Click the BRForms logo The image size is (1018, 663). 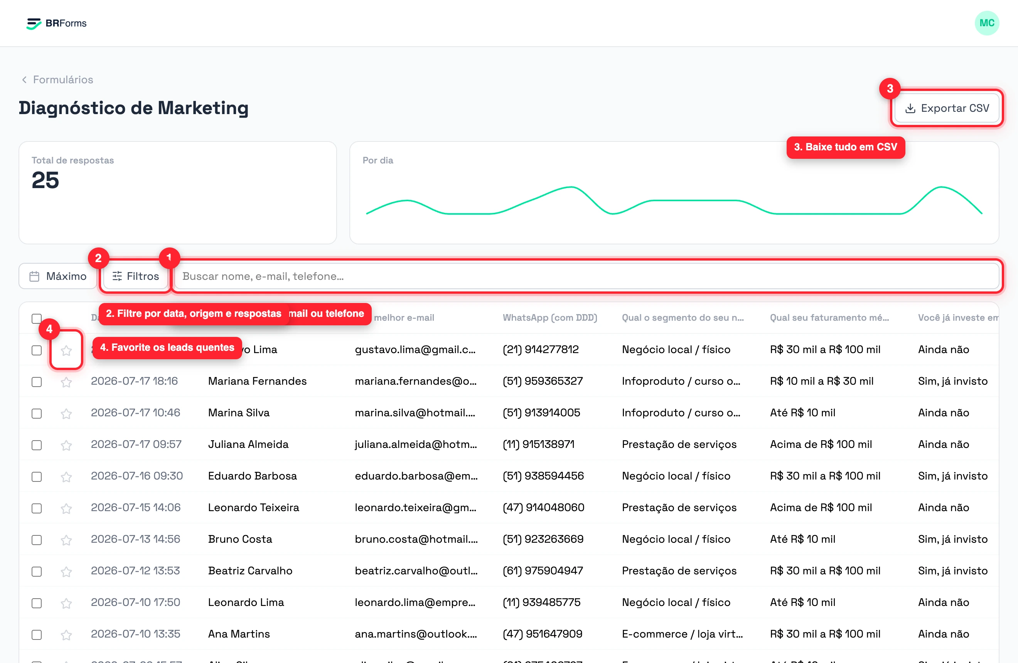click(x=56, y=23)
